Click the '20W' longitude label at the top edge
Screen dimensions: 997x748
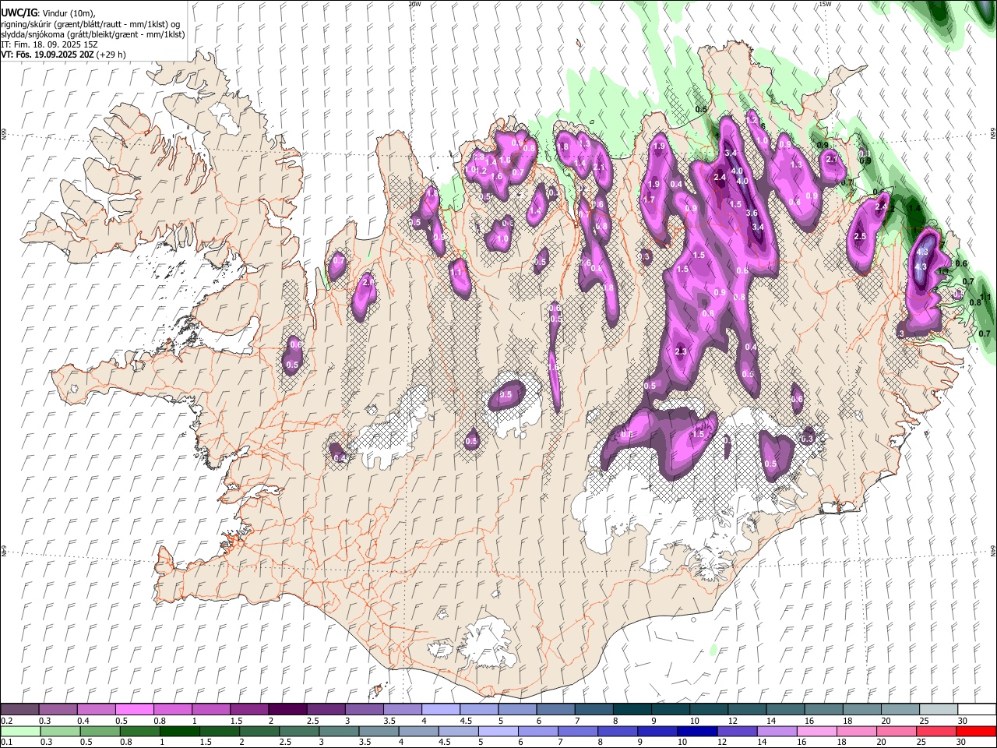pos(414,4)
